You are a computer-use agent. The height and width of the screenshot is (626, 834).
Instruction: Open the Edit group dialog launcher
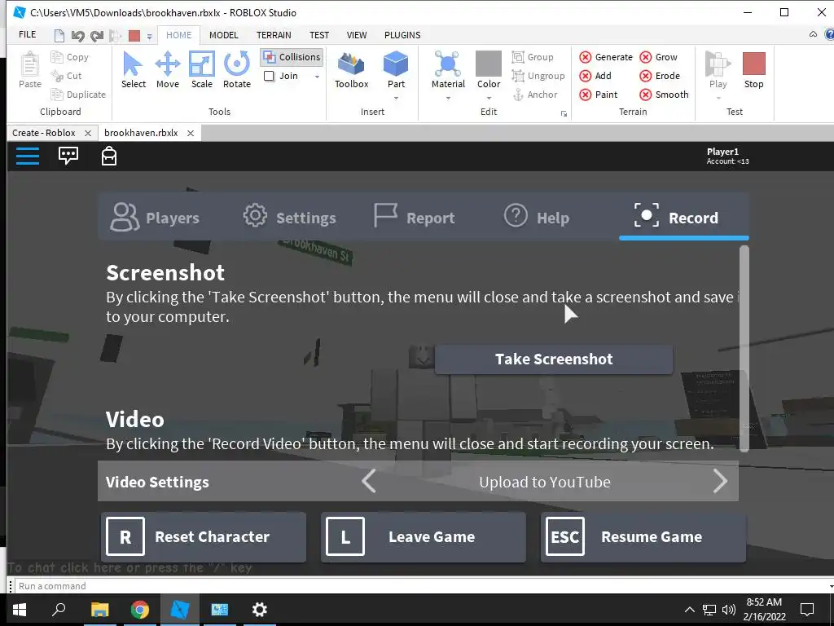click(564, 113)
